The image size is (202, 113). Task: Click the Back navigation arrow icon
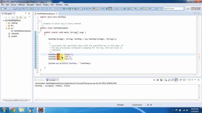click(147, 8)
